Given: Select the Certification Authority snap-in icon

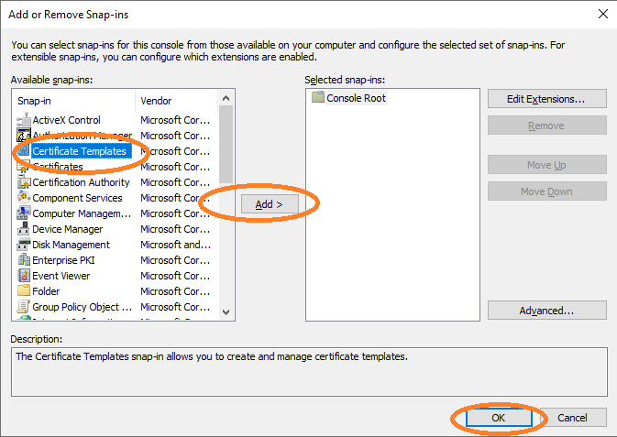Looking at the screenshot, I should 24,182.
